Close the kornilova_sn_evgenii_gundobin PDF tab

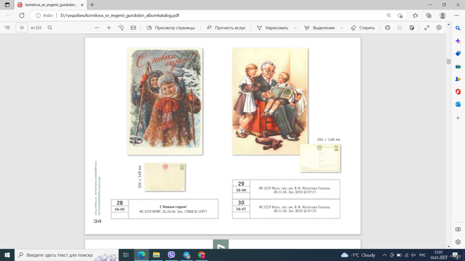tap(82, 5)
